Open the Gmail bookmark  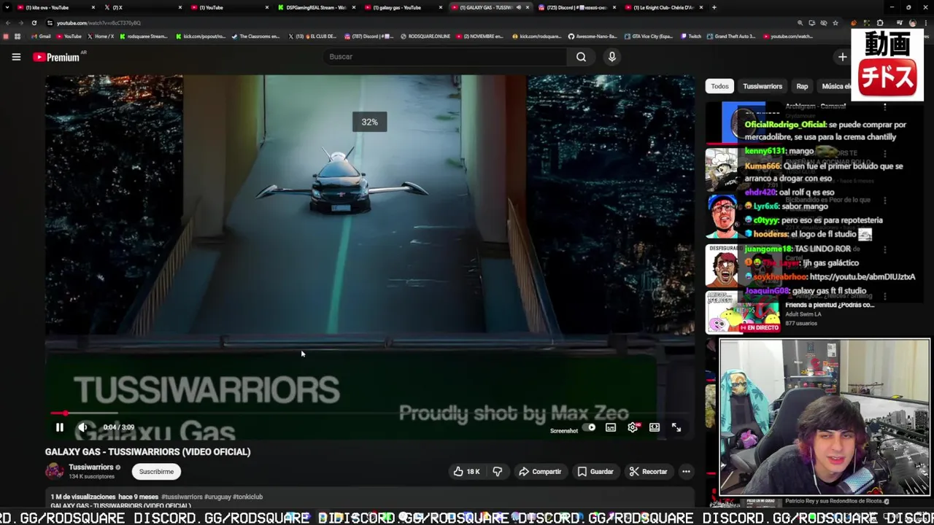(41, 36)
